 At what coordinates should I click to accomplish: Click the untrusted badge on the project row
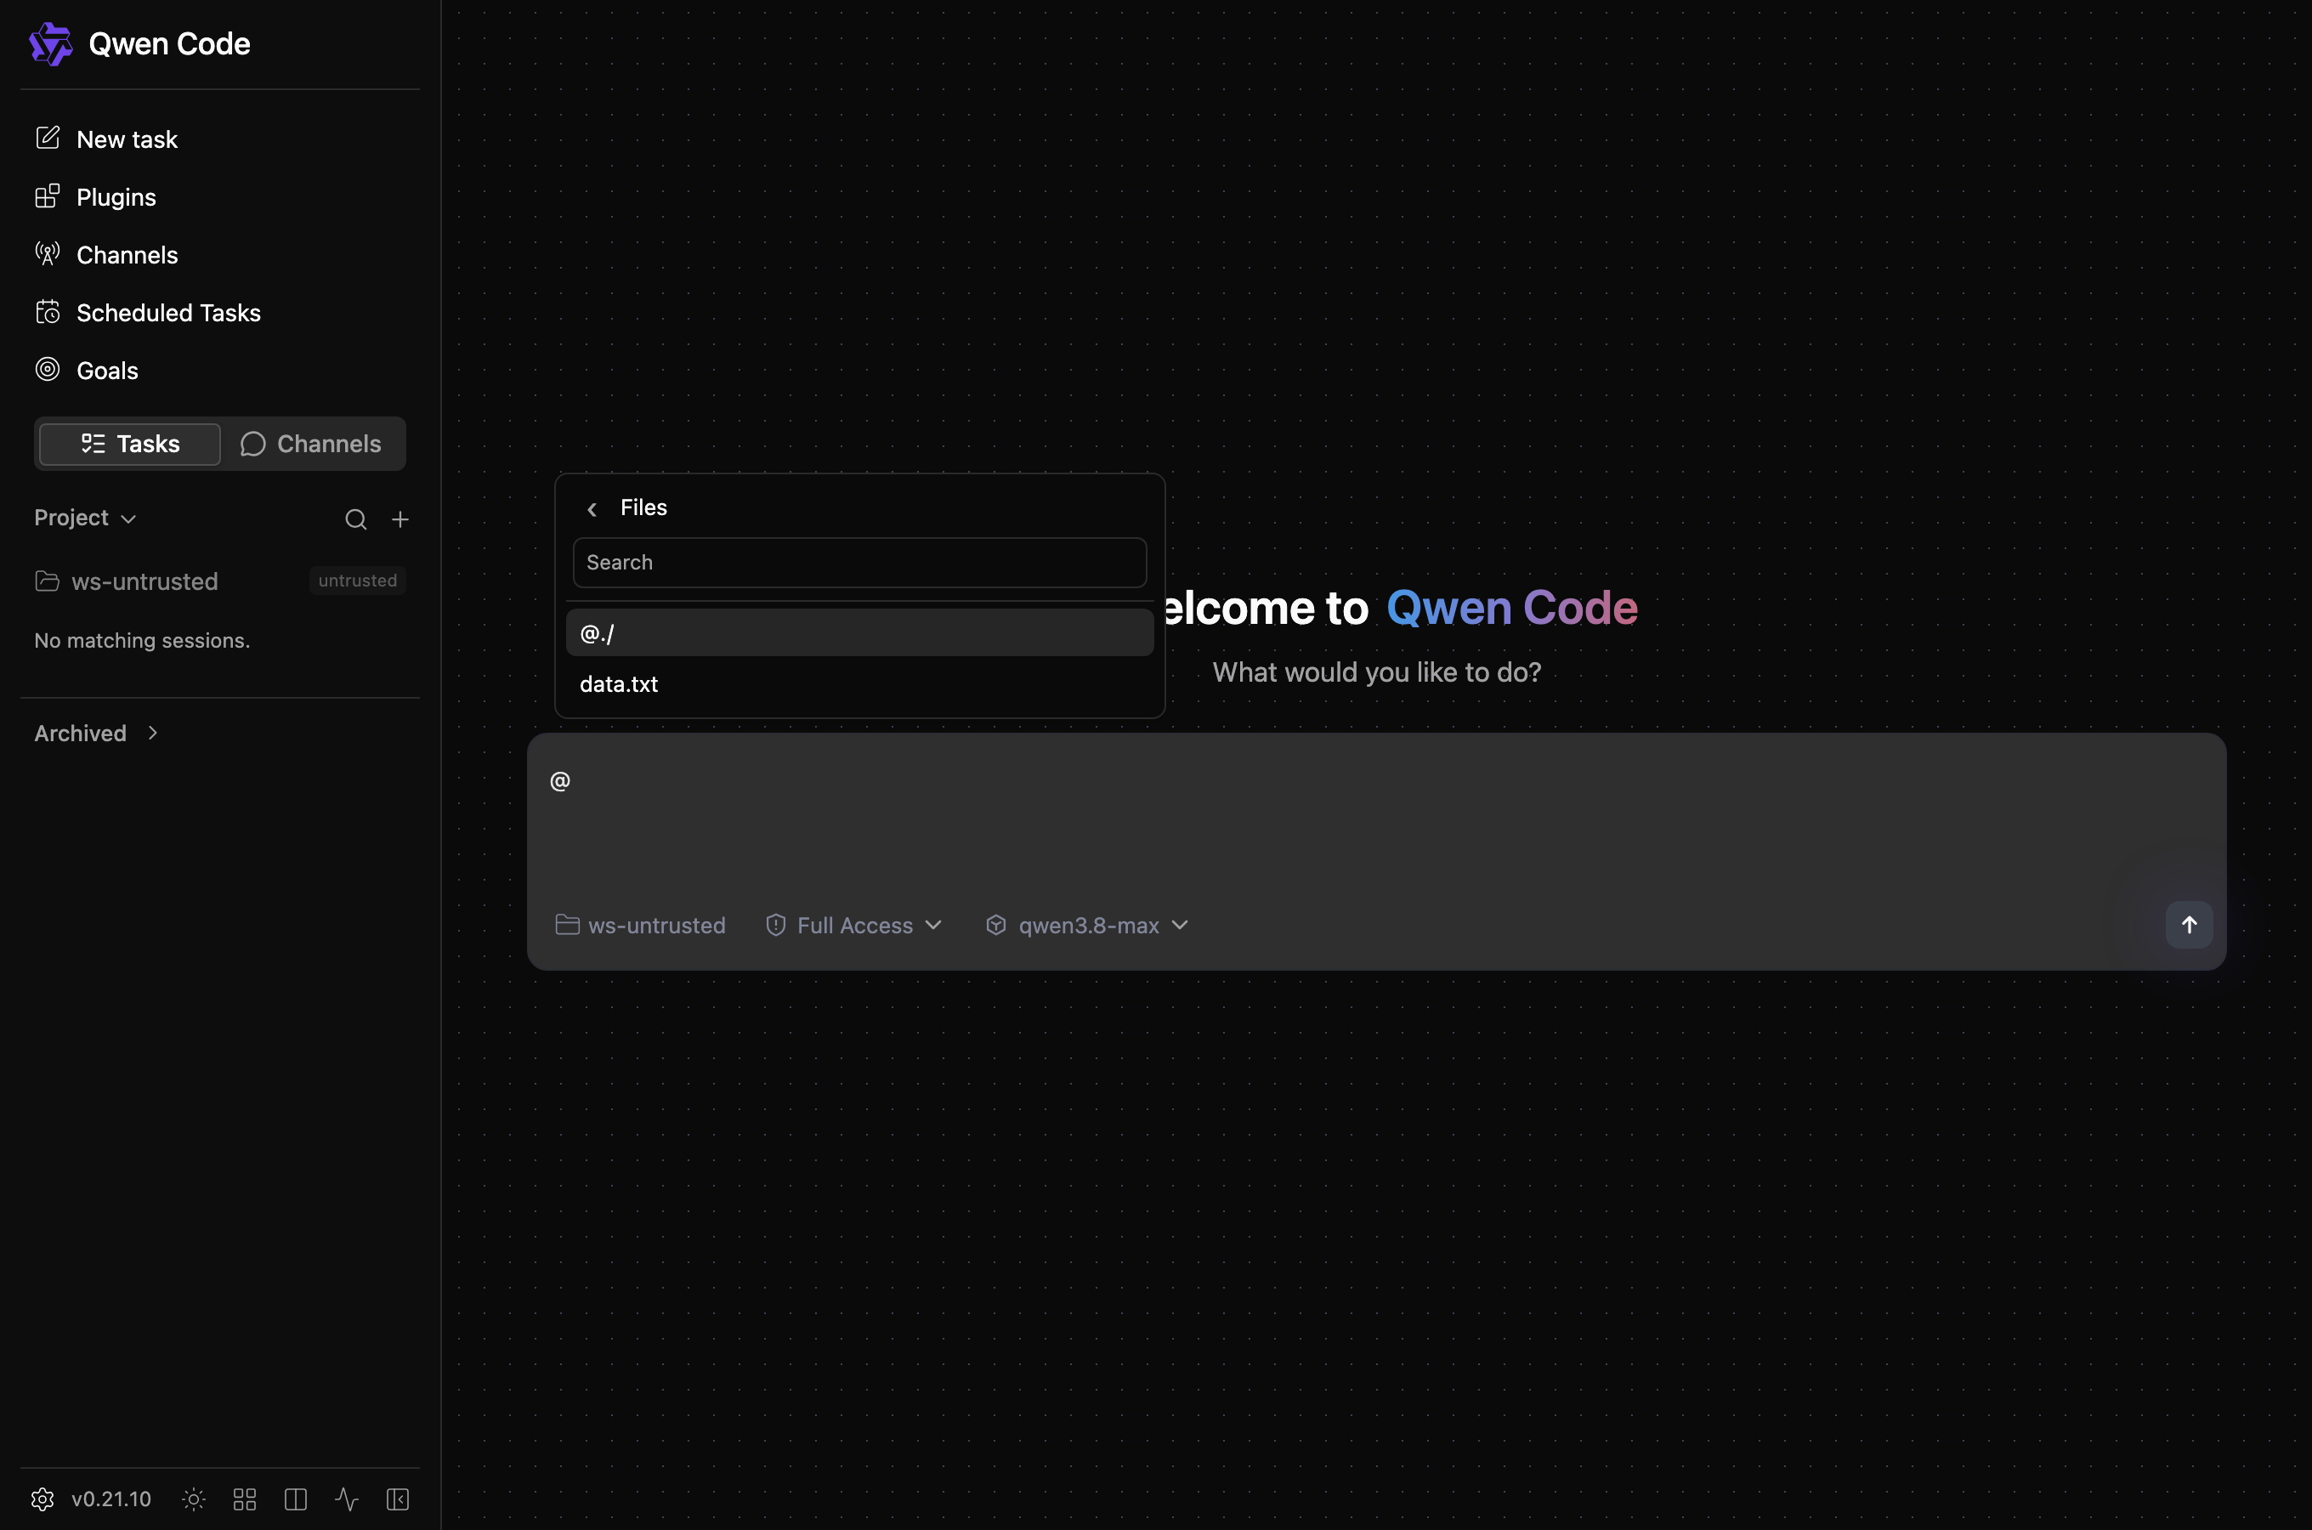(x=357, y=581)
